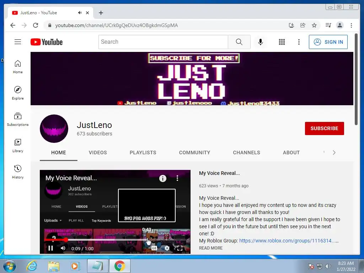Expand description with READ MORE
The width and height of the screenshot is (364, 273).
pos(211,248)
